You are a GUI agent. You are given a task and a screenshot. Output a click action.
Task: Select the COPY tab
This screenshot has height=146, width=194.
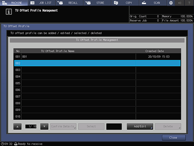(x=125, y=3)
